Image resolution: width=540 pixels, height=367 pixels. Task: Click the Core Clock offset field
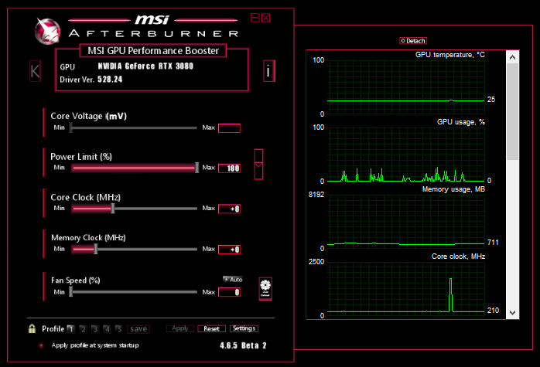229,209
